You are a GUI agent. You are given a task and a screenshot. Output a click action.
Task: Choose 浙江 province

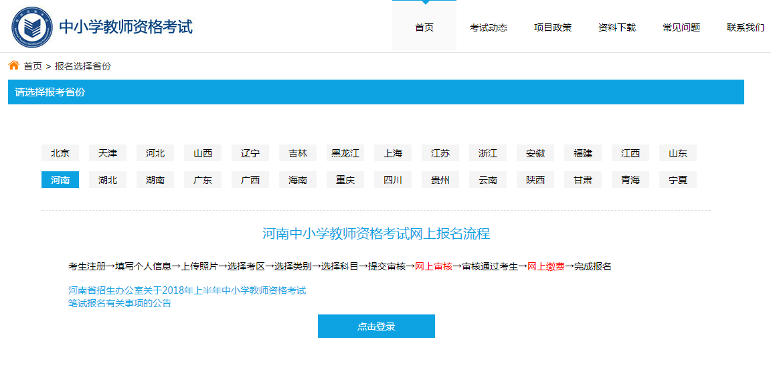(489, 153)
